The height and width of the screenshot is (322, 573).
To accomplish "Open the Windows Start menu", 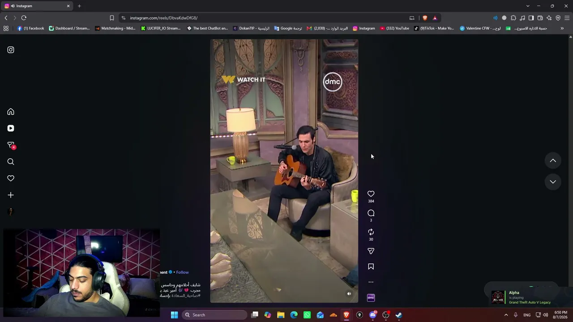I will pos(175,315).
